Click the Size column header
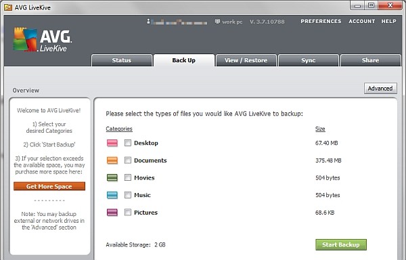 (320, 129)
